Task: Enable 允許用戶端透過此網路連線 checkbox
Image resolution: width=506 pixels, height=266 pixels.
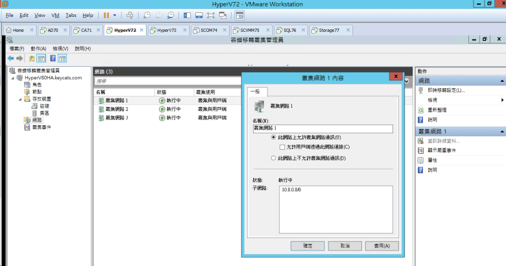Action: point(282,147)
